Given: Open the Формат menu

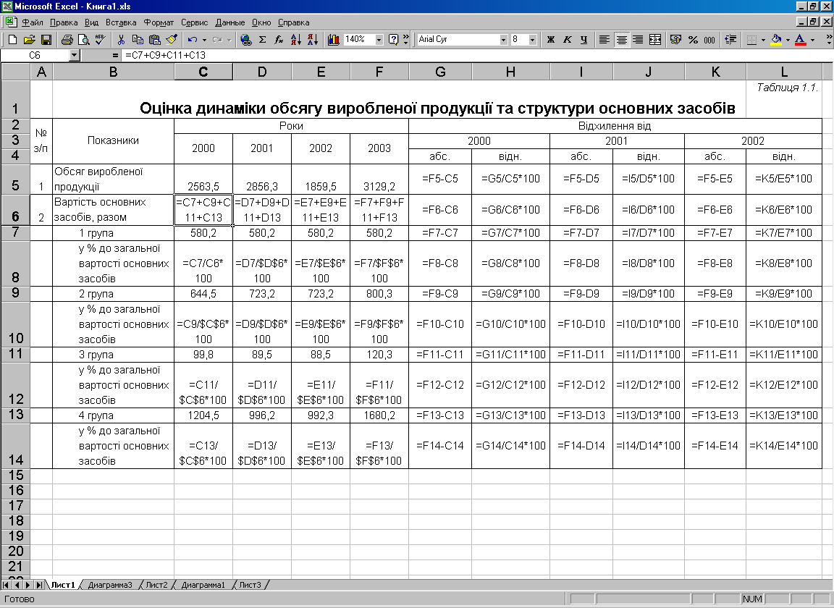Looking at the screenshot, I should point(159,22).
